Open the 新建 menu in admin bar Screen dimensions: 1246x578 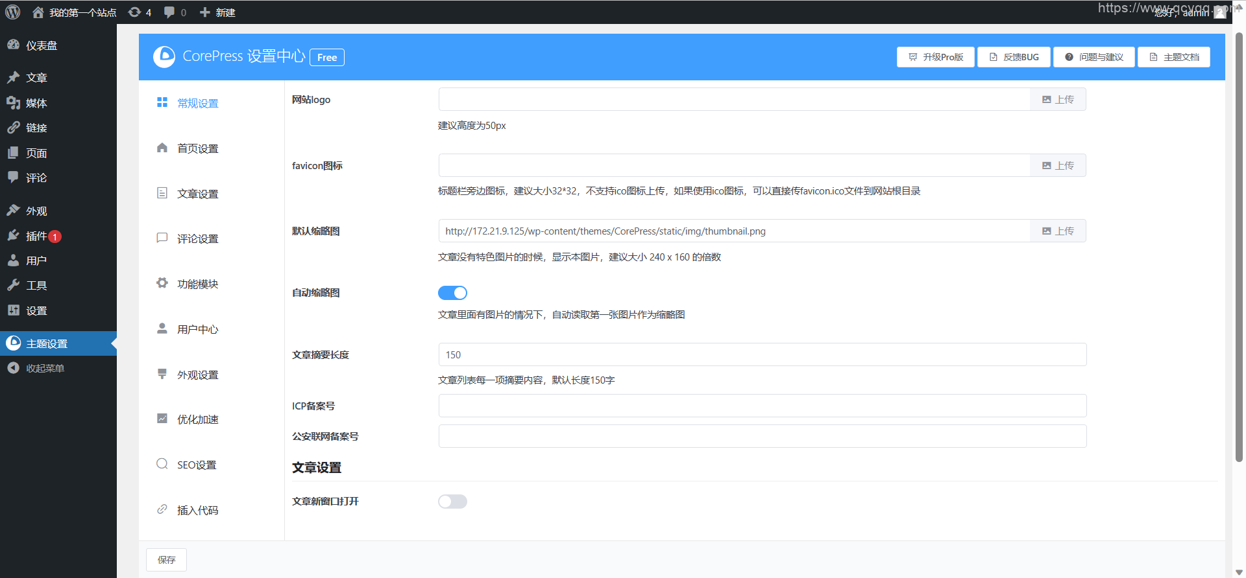coord(217,12)
